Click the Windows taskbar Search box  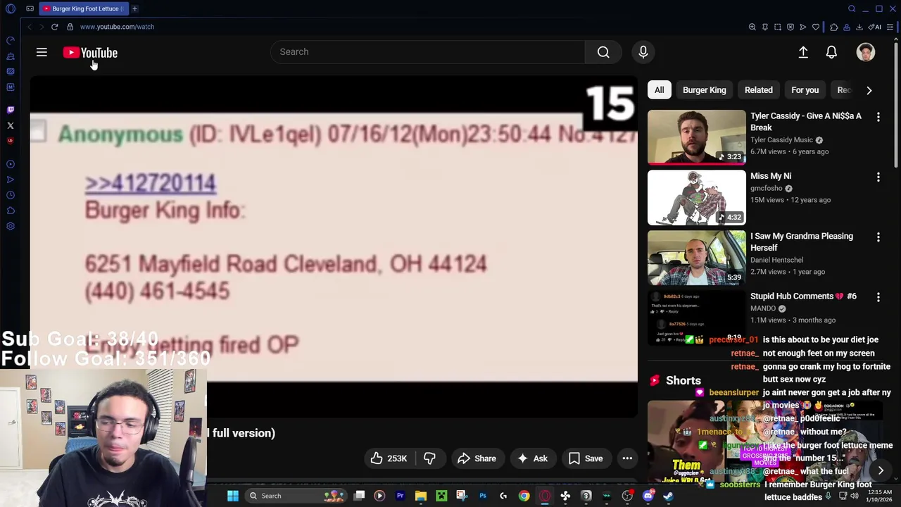(296, 496)
